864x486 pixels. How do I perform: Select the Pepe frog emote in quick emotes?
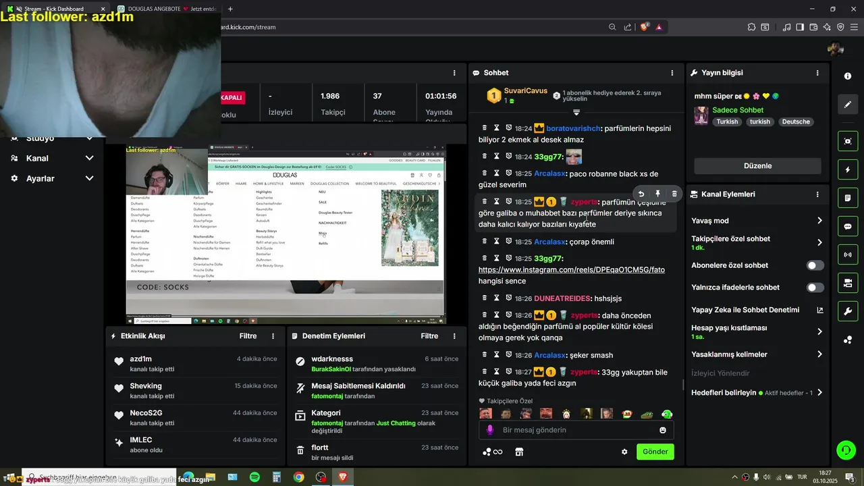pyautogui.click(x=647, y=414)
